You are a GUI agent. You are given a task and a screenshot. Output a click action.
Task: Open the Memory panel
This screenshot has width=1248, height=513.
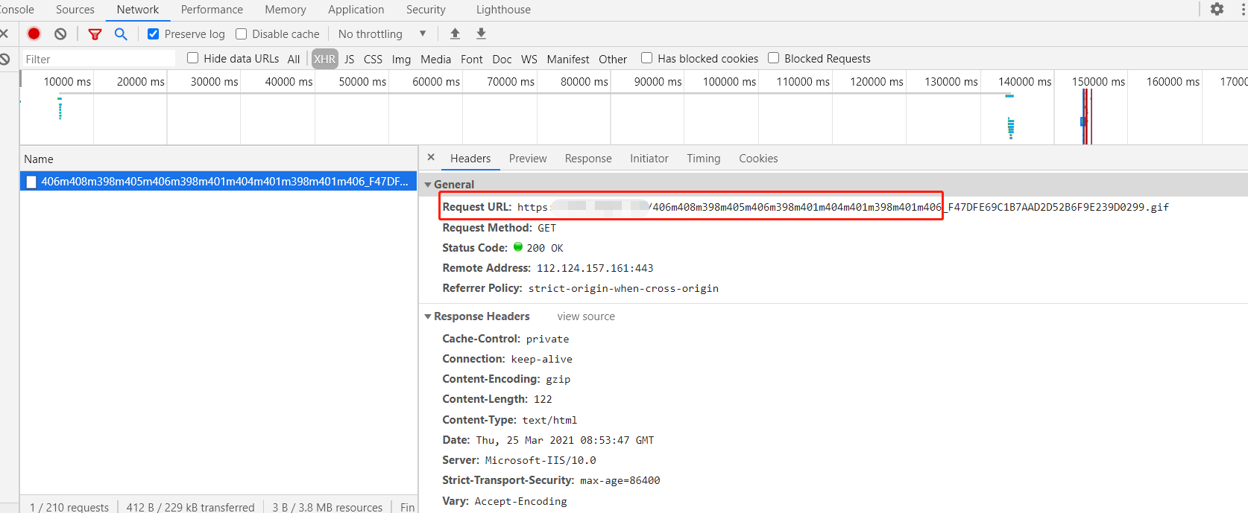coord(286,10)
